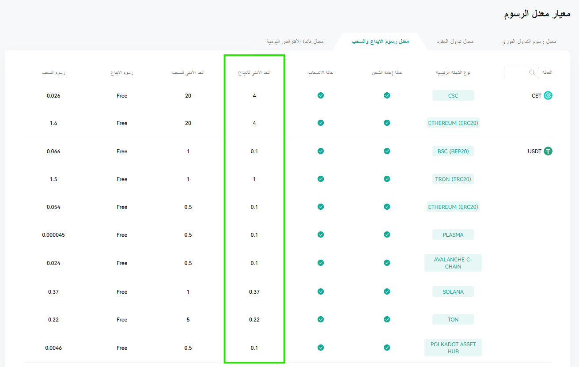Click SOLANA recharge status check icon
The image size is (579, 367).
pos(387,291)
